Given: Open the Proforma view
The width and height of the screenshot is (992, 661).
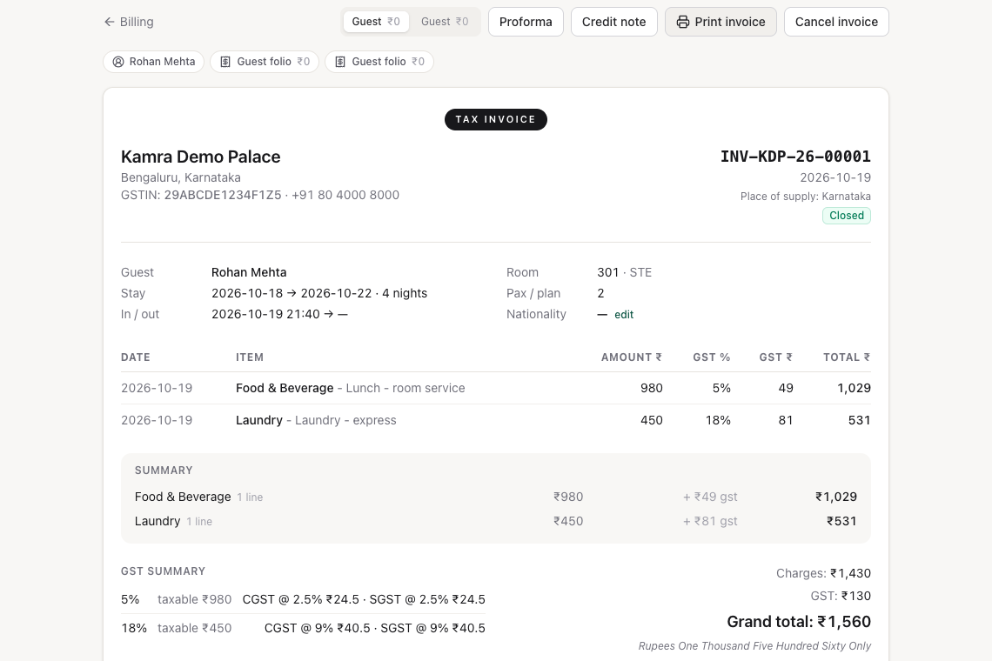Looking at the screenshot, I should [x=526, y=22].
